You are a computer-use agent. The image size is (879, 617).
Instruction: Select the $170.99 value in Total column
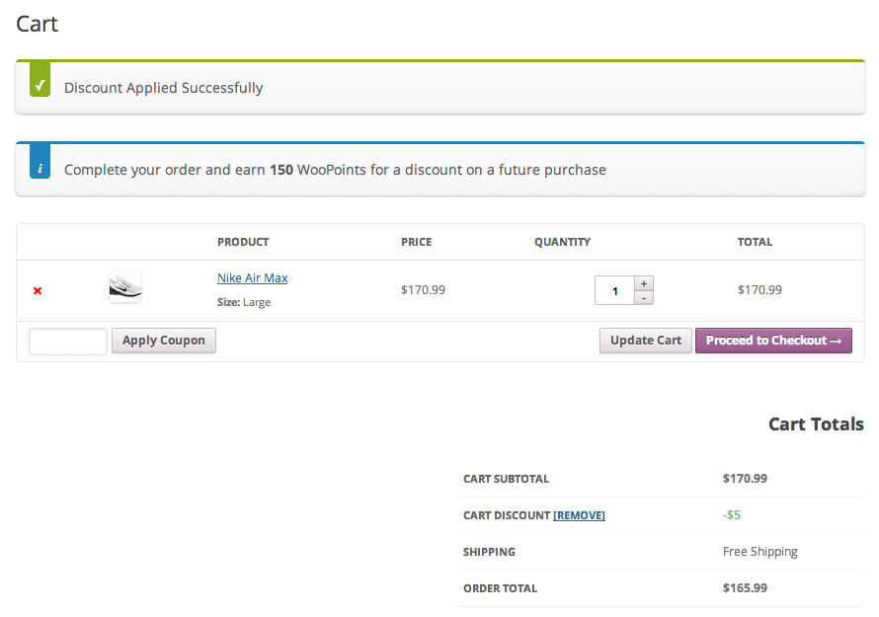(x=759, y=289)
